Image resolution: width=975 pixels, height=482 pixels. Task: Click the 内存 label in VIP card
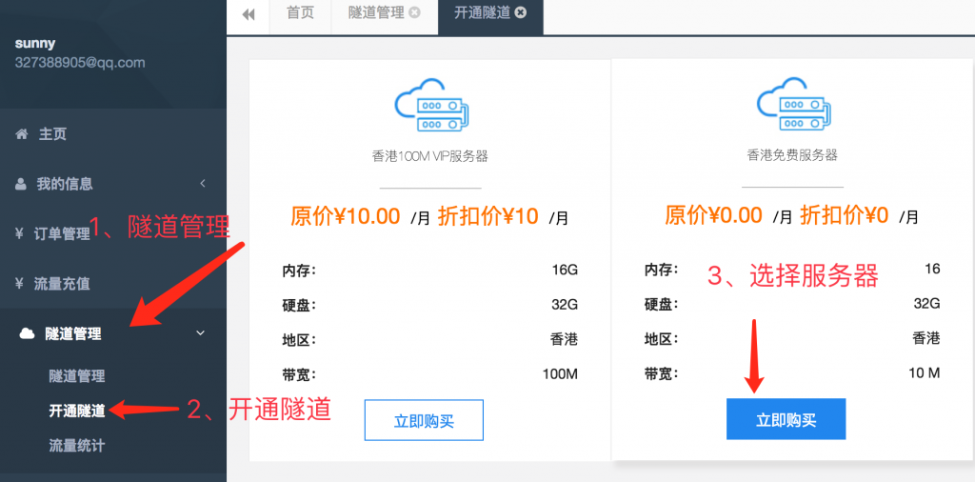click(x=299, y=270)
